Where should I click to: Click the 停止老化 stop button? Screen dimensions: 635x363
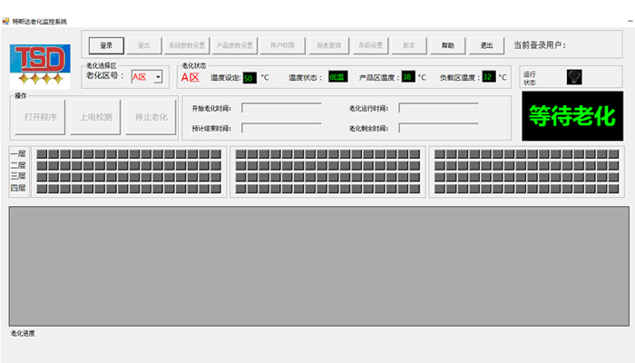(151, 116)
